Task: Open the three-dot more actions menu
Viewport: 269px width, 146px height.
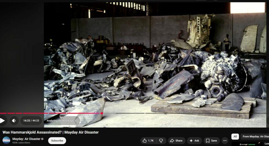Action: (225, 141)
